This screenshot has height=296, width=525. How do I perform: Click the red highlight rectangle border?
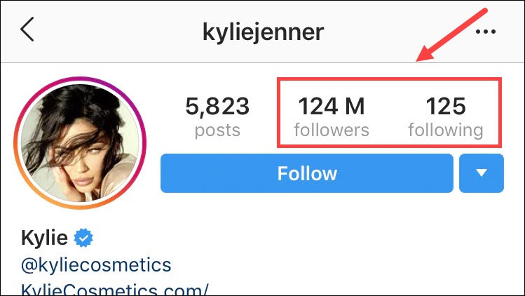pyautogui.click(x=389, y=79)
